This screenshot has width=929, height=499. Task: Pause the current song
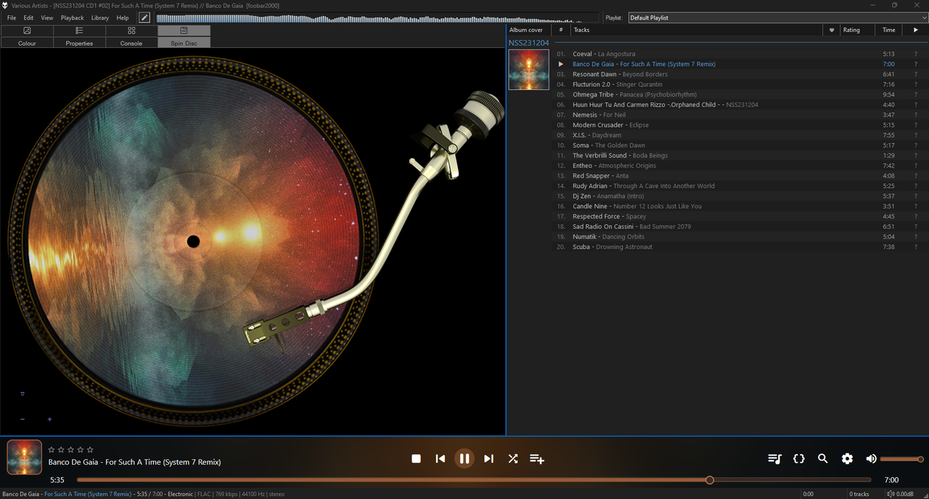(x=464, y=458)
